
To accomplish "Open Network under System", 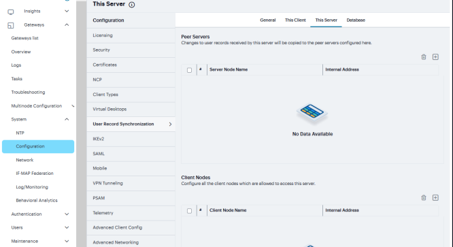I will point(24,160).
